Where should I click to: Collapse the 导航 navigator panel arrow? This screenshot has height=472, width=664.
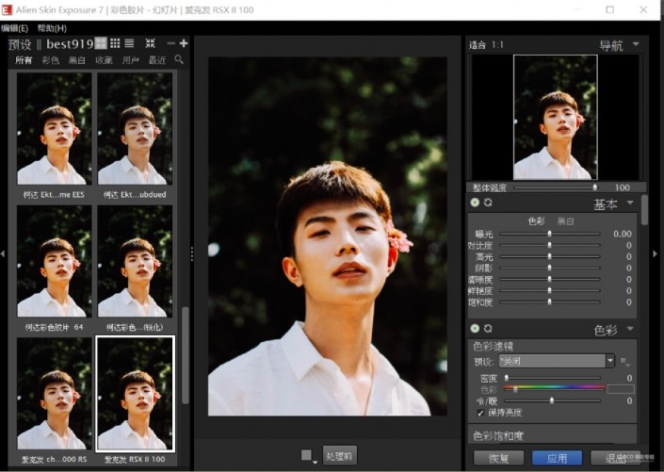(636, 43)
